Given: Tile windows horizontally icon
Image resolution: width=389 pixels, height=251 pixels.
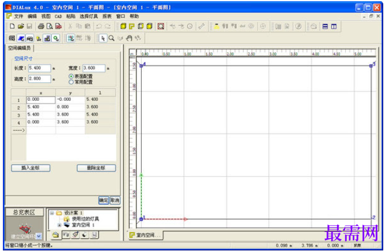Looking at the screenshot, I should tap(325, 26).
